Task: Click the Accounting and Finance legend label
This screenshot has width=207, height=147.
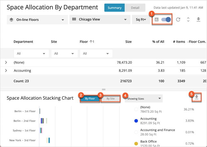Action: click(158, 130)
